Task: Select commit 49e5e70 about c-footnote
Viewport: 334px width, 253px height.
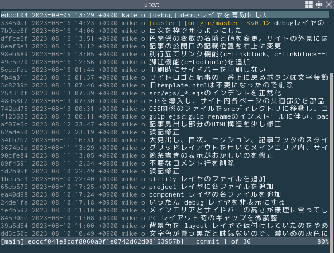Action: tap(165, 62)
